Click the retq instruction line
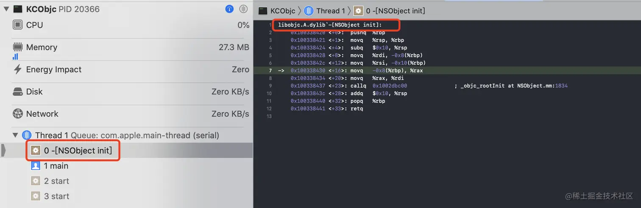The height and width of the screenshot is (208, 641). (x=357, y=109)
